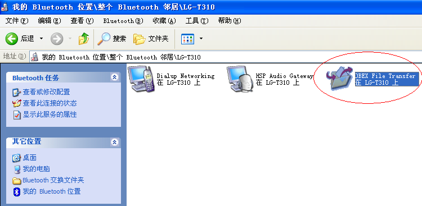This screenshot has width=422, height=206.
Task: Open Bluetooth 交换文件夹 link
Action: coord(53,180)
